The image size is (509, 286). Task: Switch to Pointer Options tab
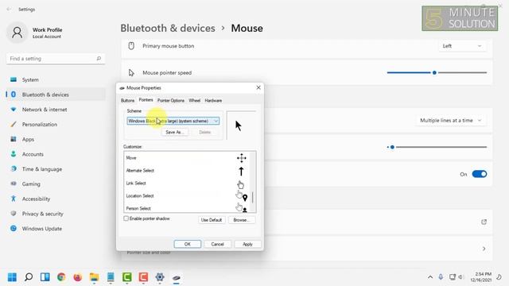tap(171, 101)
